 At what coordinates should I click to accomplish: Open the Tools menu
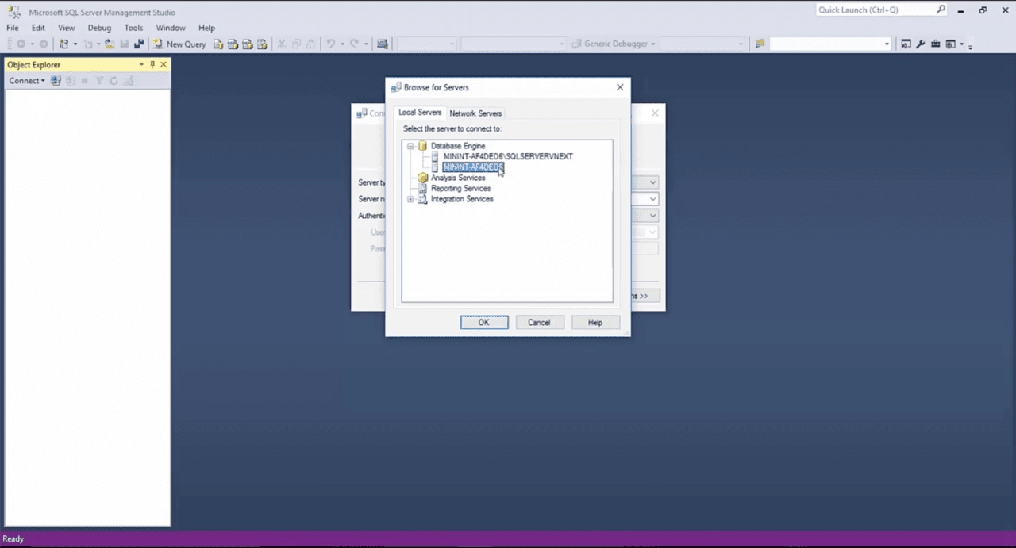pyautogui.click(x=133, y=28)
